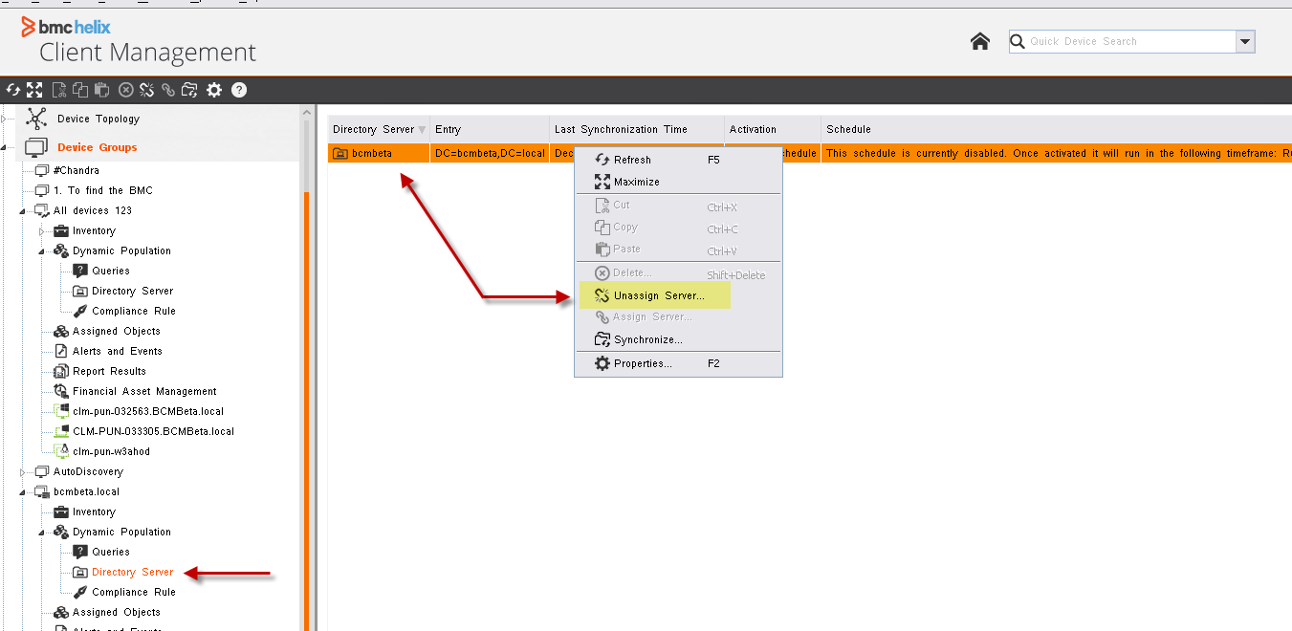This screenshot has height=631, width=1292.
Task: Collapse the All devices 123 node
Action: click(x=23, y=210)
